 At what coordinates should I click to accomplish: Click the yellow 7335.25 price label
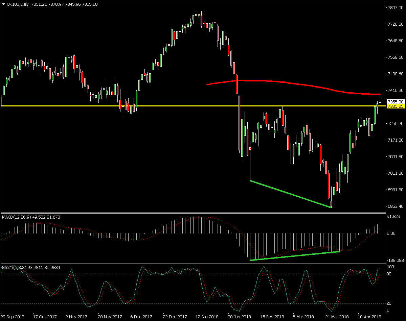(396, 106)
